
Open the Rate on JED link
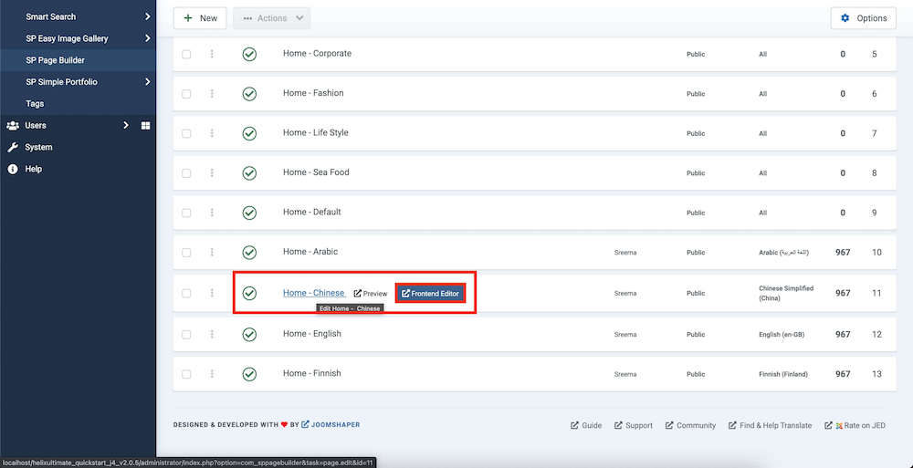click(x=855, y=425)
